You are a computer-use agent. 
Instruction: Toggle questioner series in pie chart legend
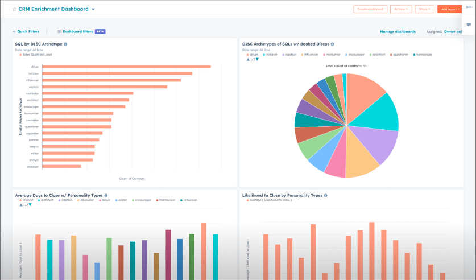click(x=399, y=55)
